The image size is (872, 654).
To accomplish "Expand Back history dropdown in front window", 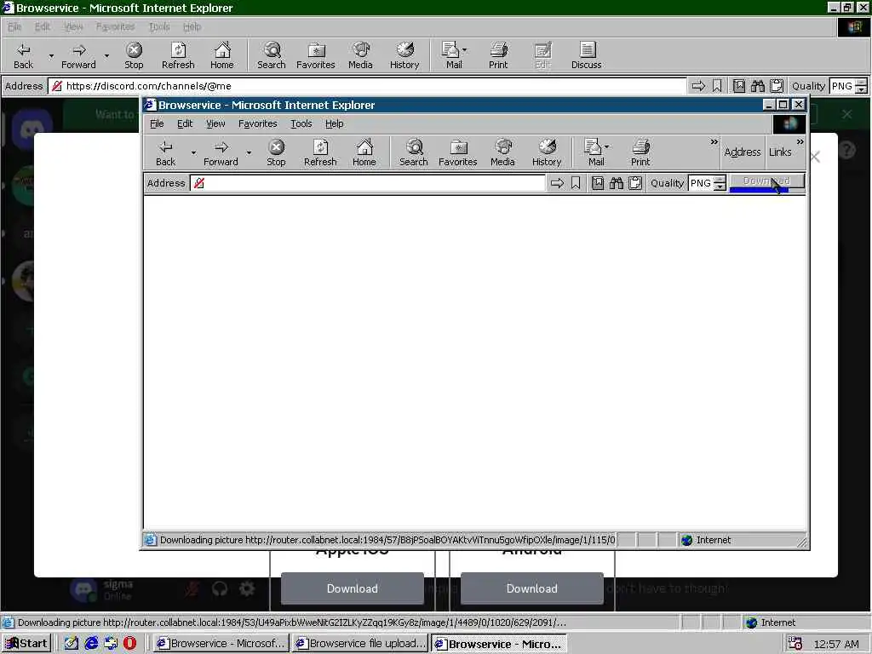I will tap(193, 152).
